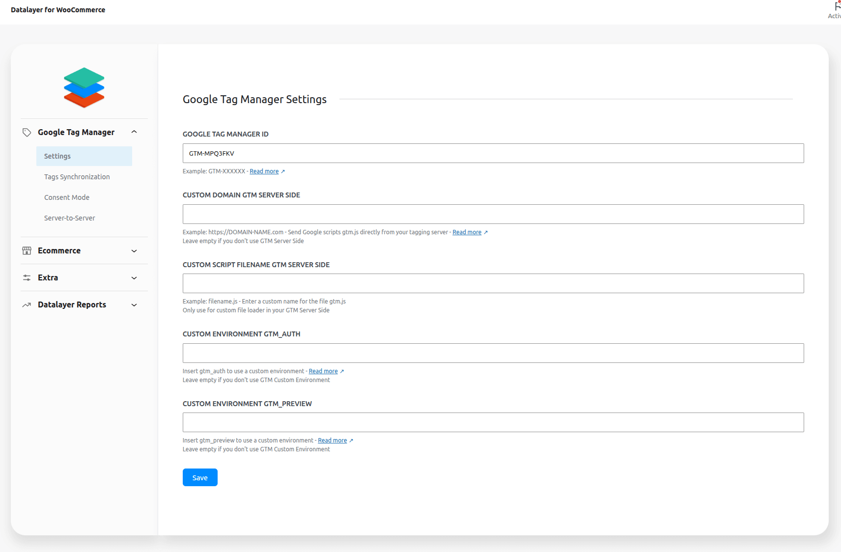Click the store icon next to Ecommerce

coord(27,251)
